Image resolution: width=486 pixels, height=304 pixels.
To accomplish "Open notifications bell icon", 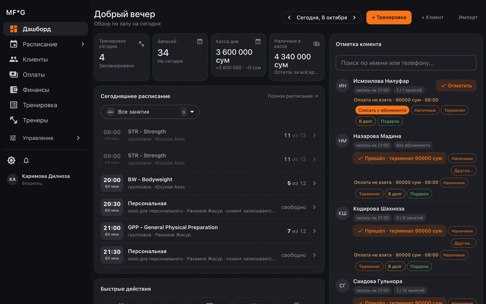I will [x=26, y=160].
